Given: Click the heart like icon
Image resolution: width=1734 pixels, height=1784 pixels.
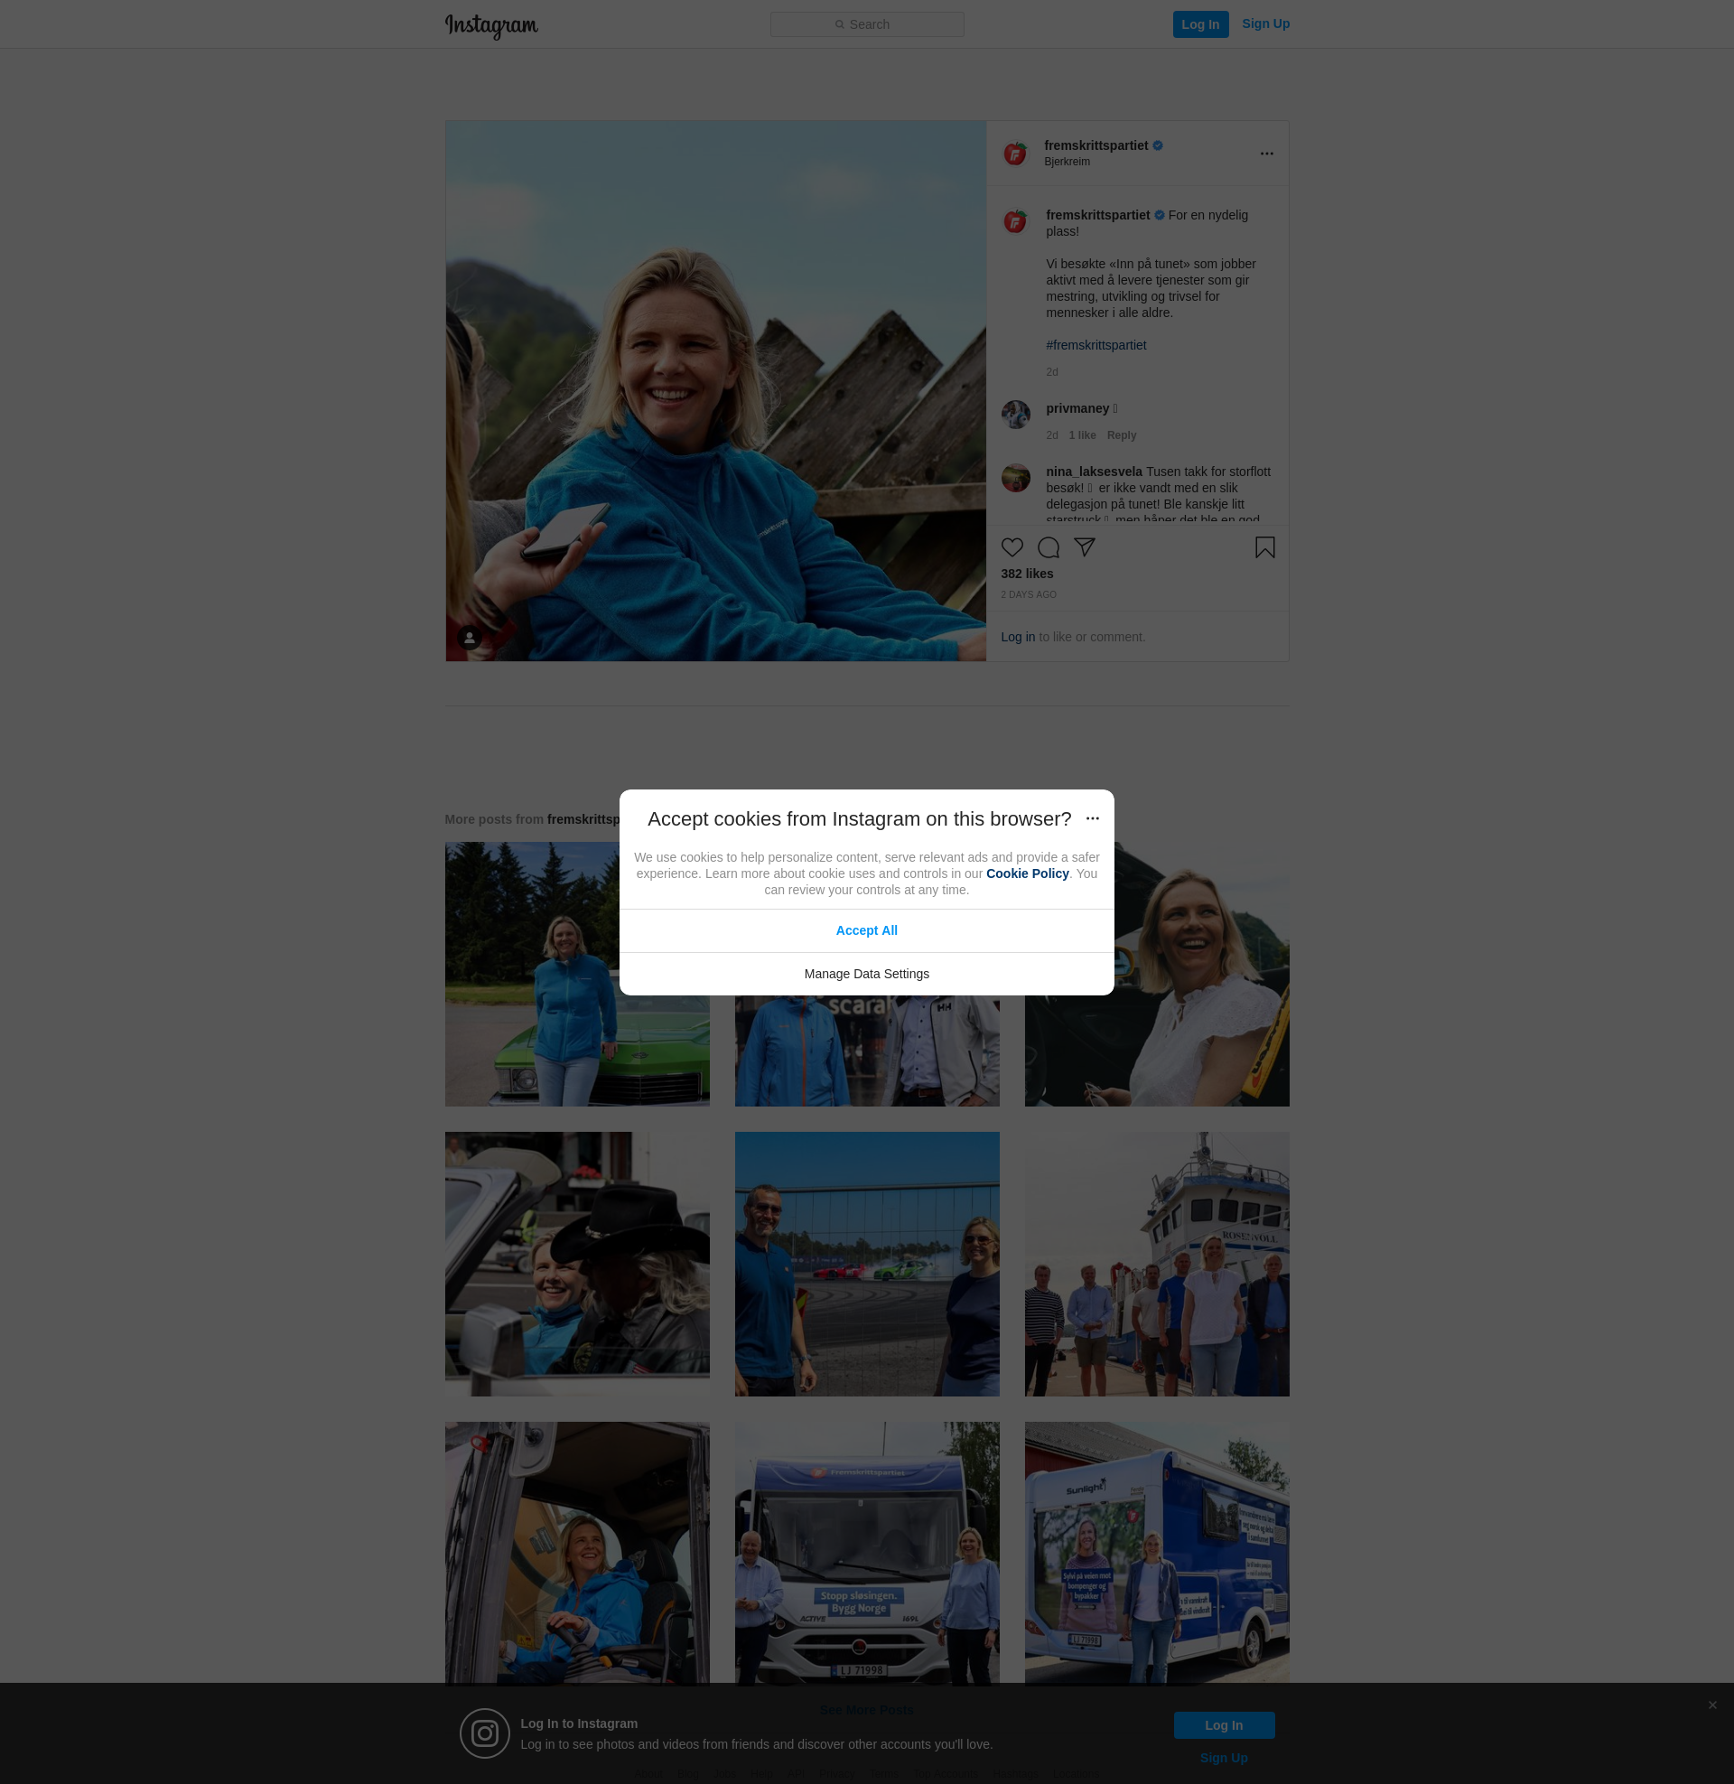Looking at the screenshot, I should coord(1011,547).
